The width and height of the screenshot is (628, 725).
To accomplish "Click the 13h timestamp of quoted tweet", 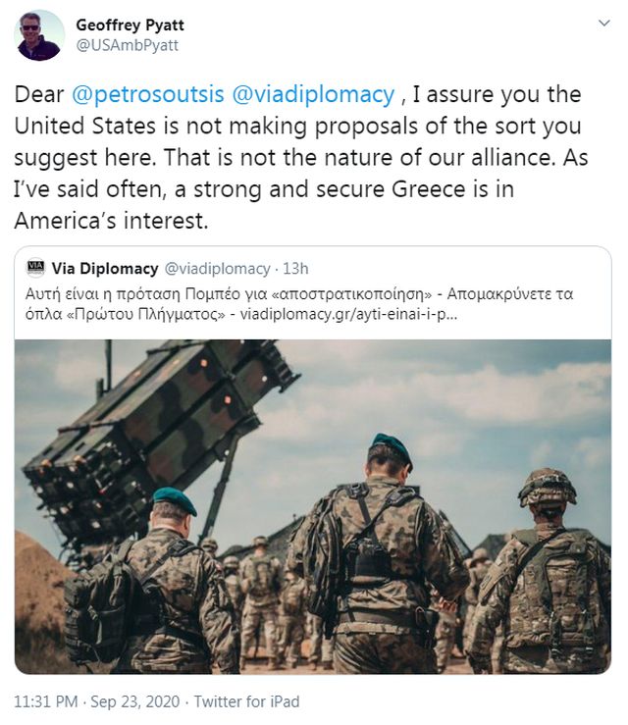I will 294,268.
